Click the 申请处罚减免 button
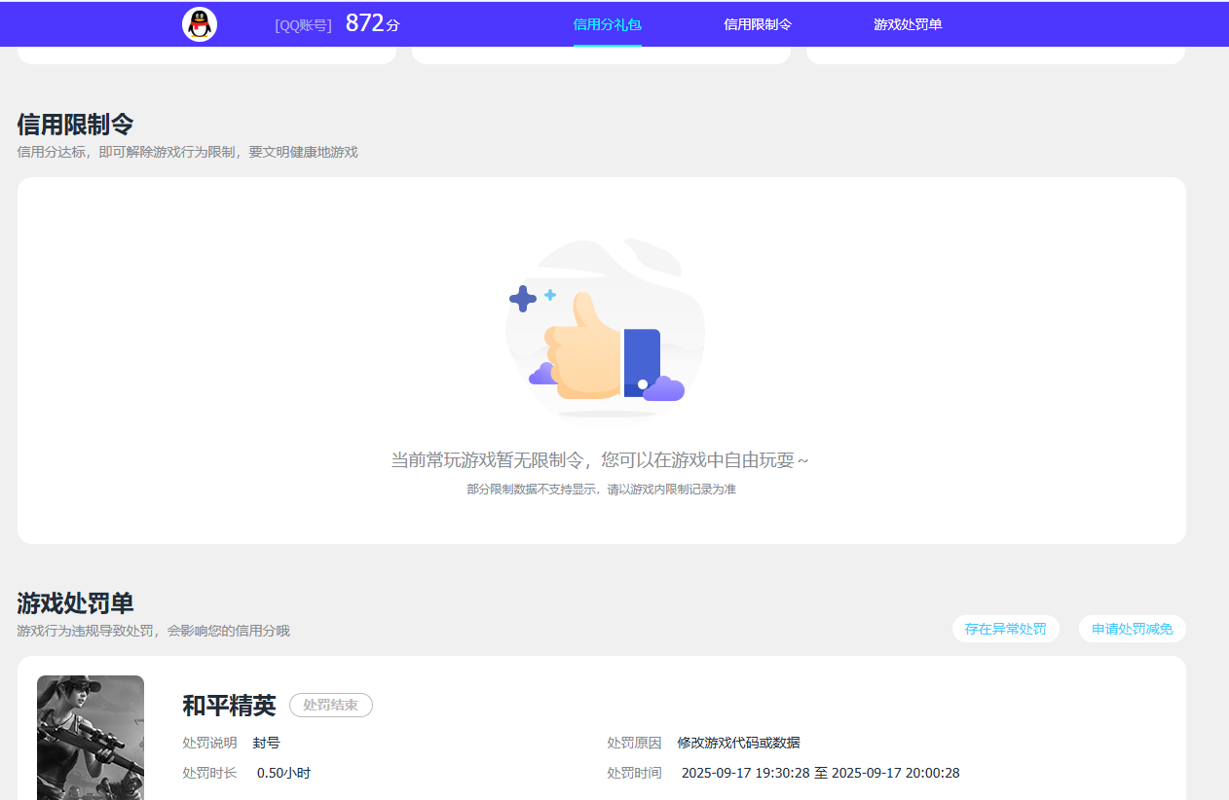This screenshot has height=800, width=1229. point(1133,629)
